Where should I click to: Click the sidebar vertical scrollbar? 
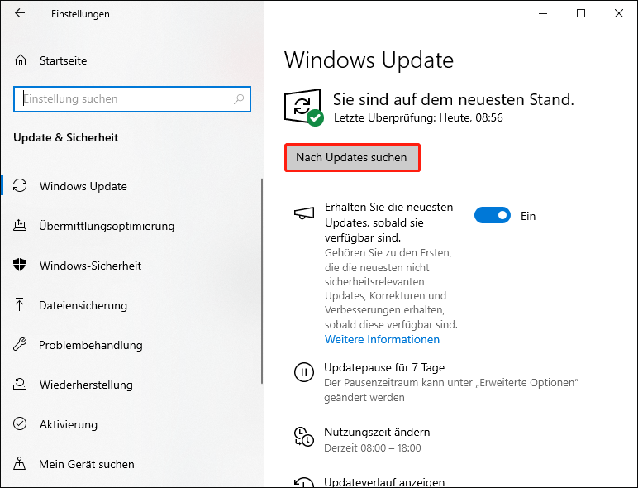262,281
